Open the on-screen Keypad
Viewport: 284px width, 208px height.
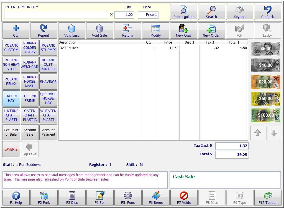239,12
